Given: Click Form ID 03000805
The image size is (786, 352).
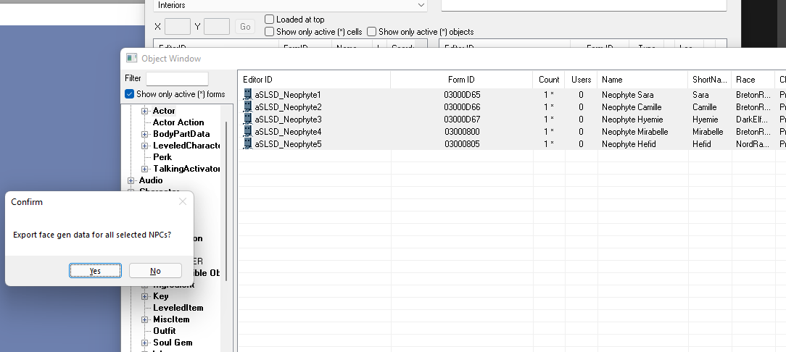Looking at the screenshot, I should point(462,144).
